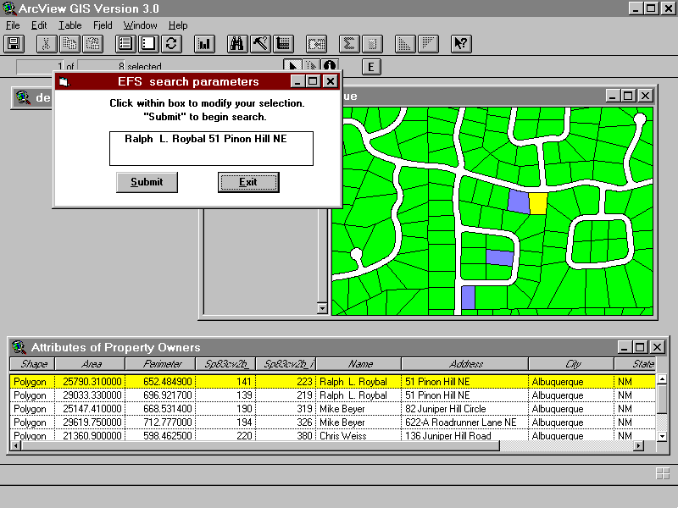The height and width of the screenshot is (508, 678).
Task: Click the Sort Descending icon
Action: click(x=428, y=44)
